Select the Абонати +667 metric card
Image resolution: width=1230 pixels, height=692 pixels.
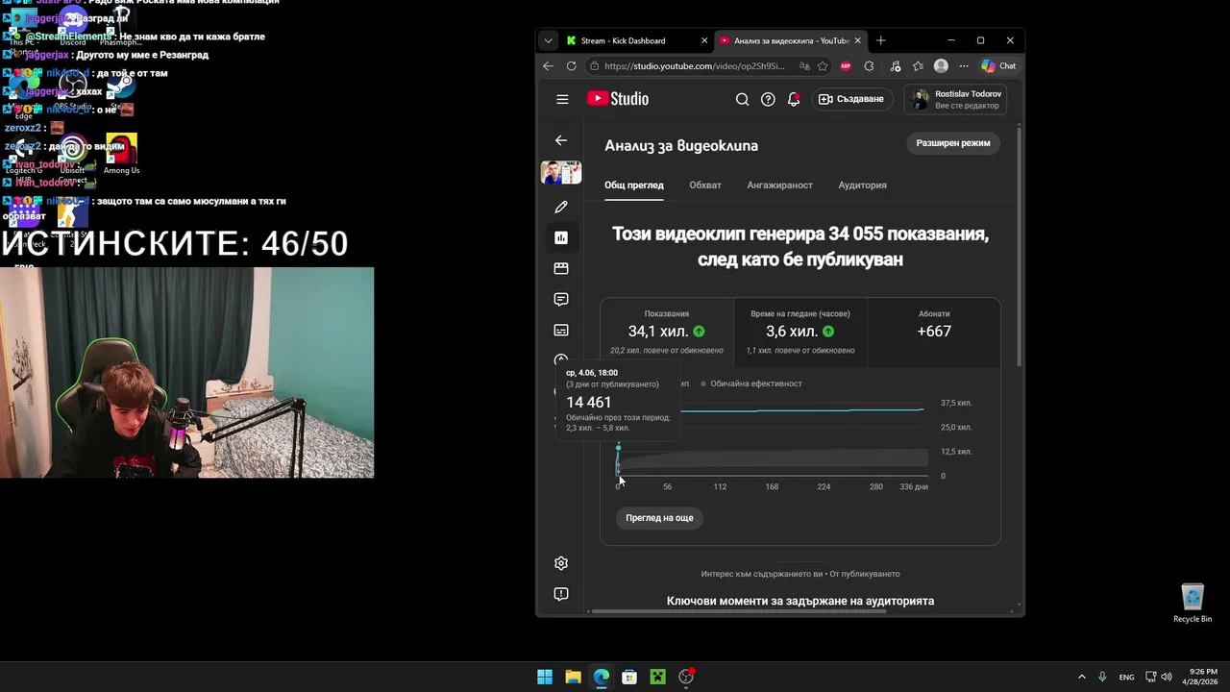tap(934, 332)
